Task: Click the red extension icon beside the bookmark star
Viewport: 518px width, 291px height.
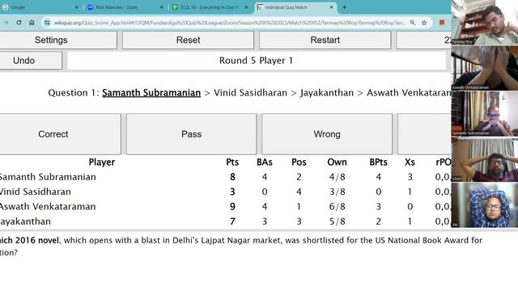Action: (442, 23)
